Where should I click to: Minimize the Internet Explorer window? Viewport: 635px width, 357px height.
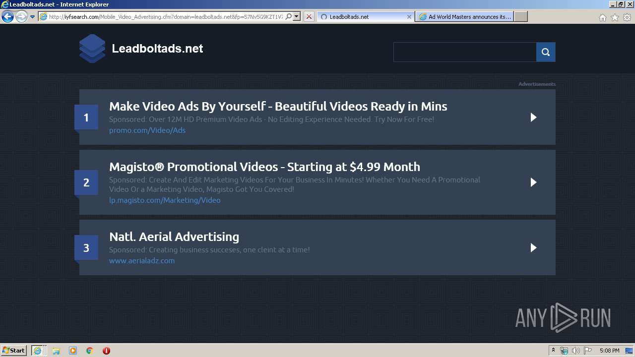(x=612, y=4)
